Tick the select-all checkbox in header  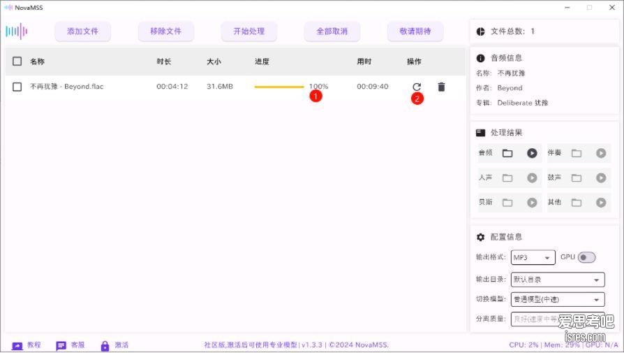click(17, 62)
